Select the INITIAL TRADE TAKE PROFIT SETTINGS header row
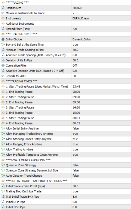131x210 pixels. (x=65, y=181)
